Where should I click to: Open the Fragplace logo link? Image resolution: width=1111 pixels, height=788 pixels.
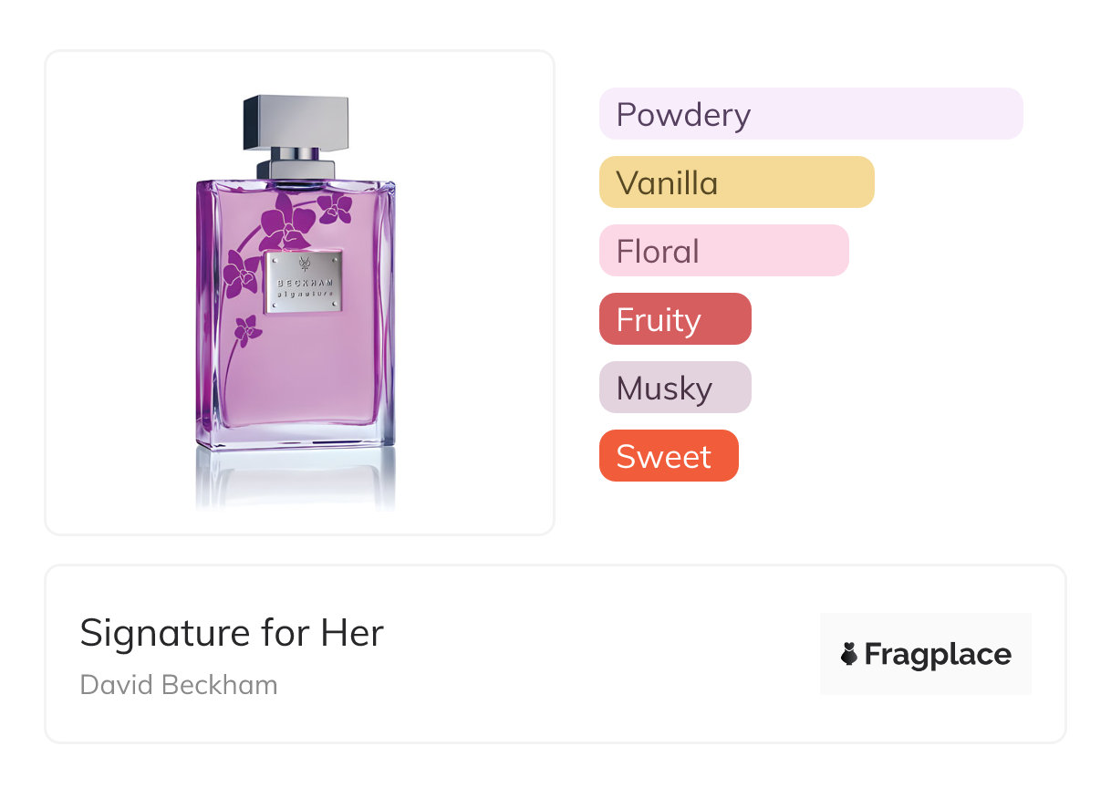coord(925,654)
